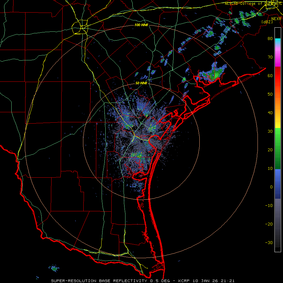The width and height of the screenshot is (283, 283).
Task: Click the 0 value on the dBZ scale
Action: [x=271, y=187]
